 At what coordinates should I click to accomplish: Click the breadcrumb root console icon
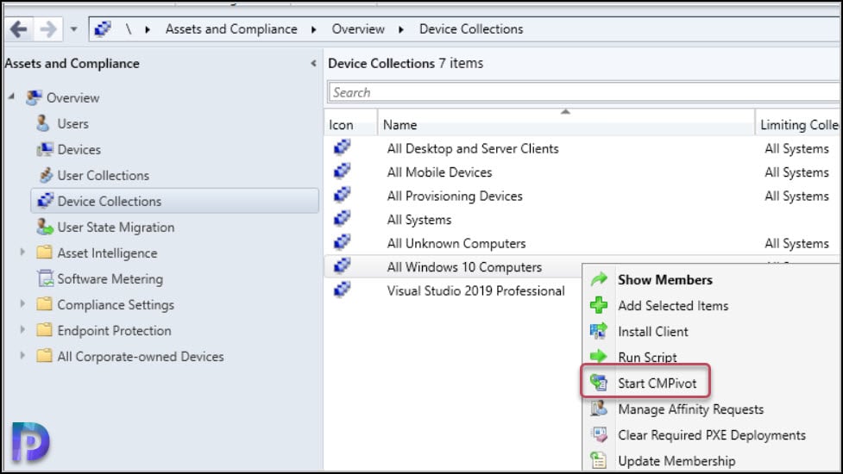click(x=103, y=28)
